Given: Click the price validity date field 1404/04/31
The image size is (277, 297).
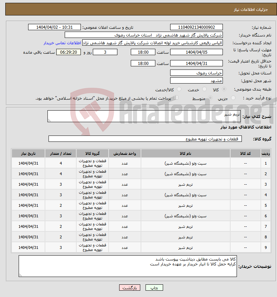Looking at the screenshot, I should tap(197, 63).
